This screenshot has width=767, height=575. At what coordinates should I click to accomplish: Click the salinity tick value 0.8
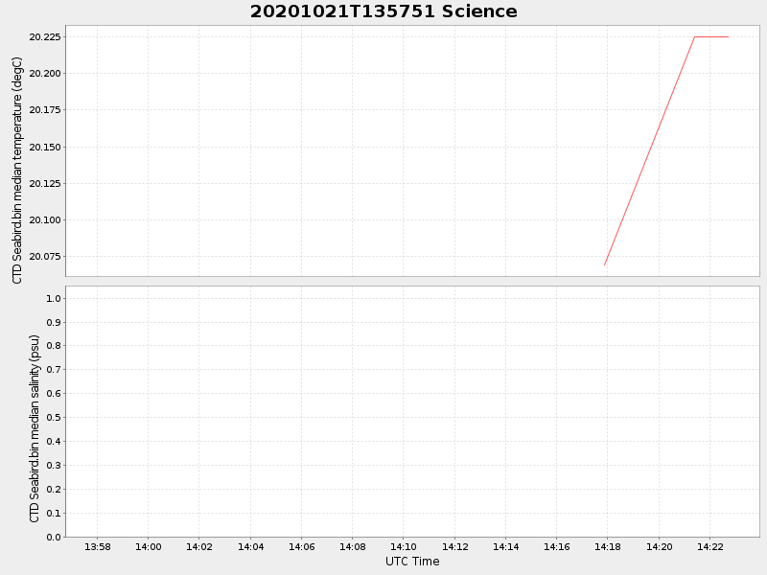tap(54, 346)
